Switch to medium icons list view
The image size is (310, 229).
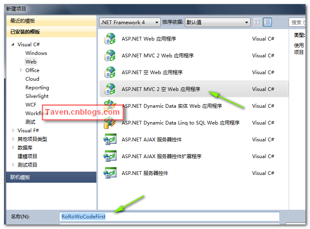click(x=267, y=22)
